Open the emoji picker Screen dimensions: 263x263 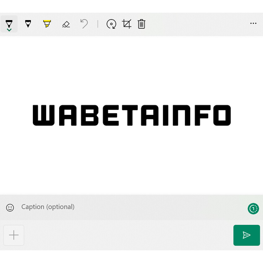(10, 208)
